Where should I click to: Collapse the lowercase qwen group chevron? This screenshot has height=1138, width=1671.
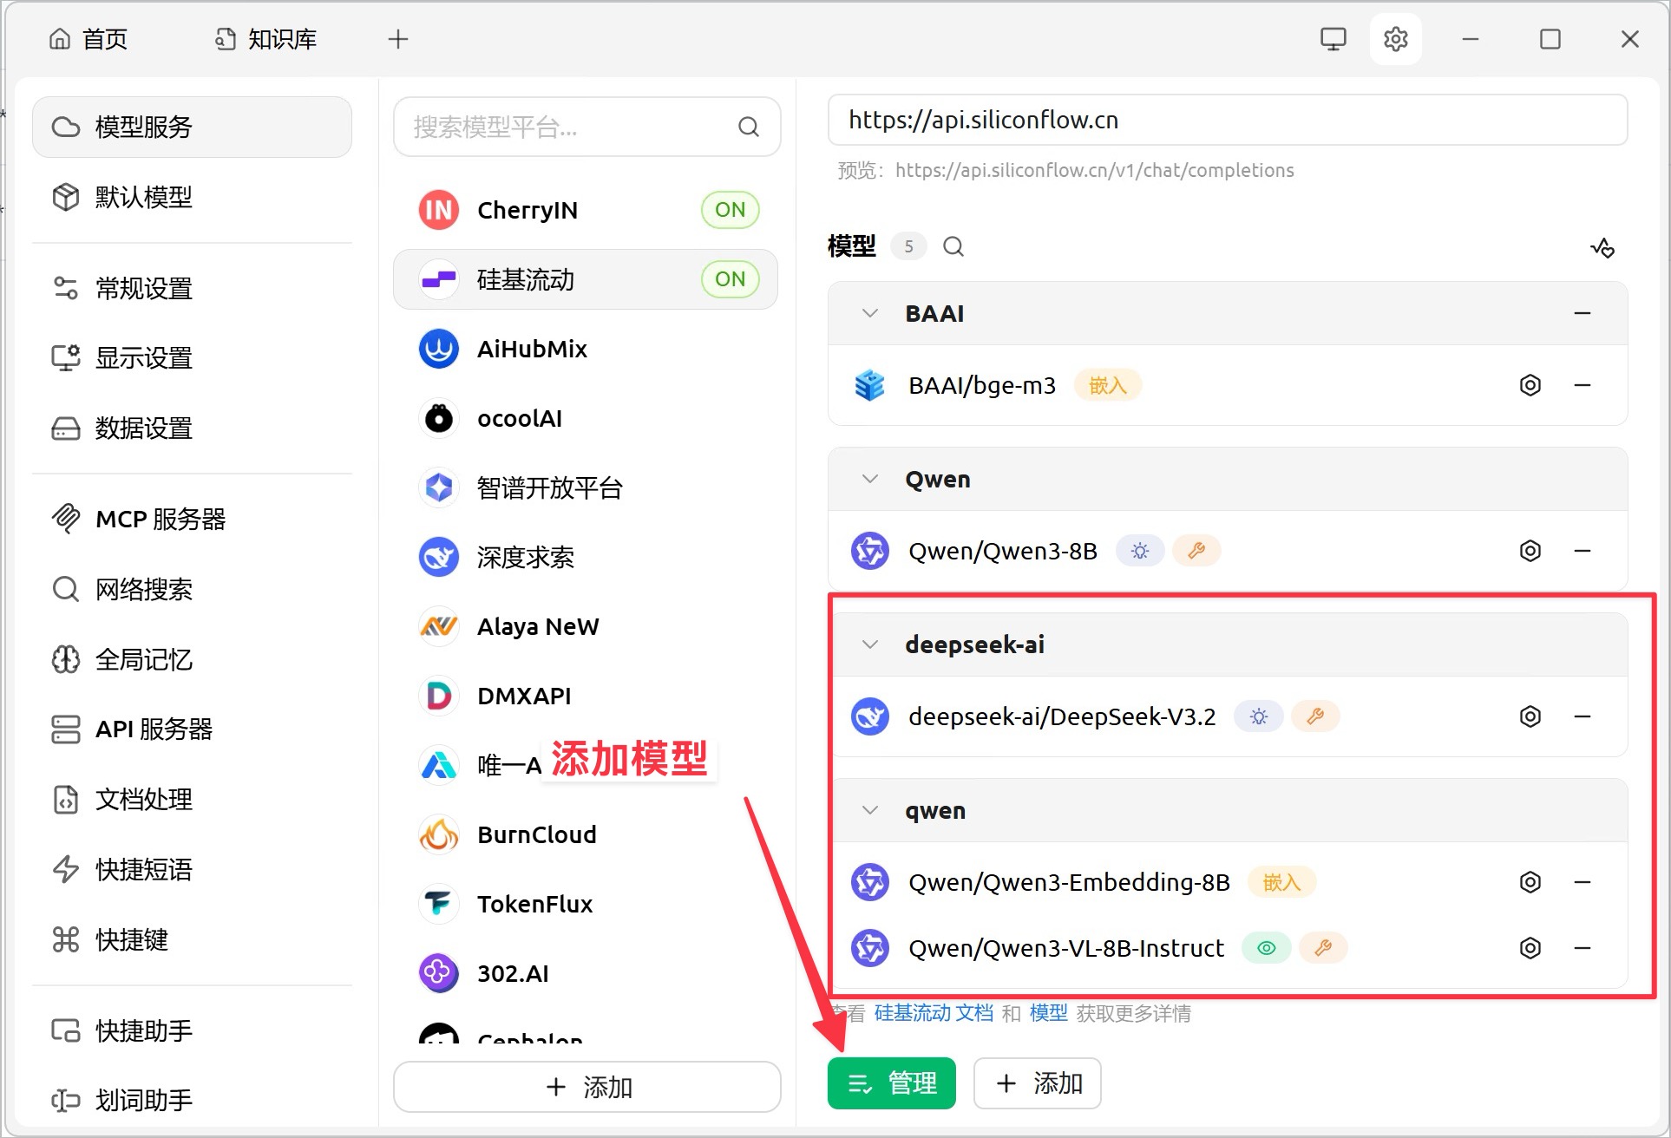coord(869,810)
